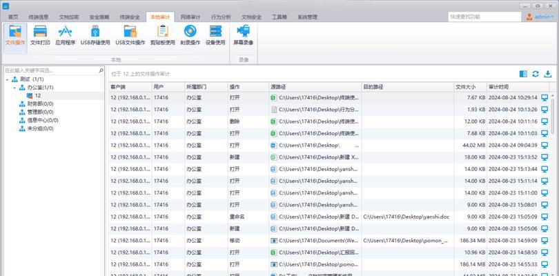Select the 信息中心(0/0) tree item

tap(43, 121)
